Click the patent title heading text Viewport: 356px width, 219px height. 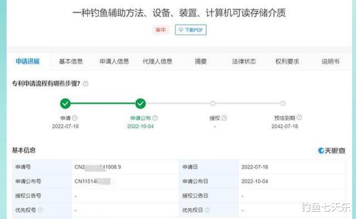point(179,13)
